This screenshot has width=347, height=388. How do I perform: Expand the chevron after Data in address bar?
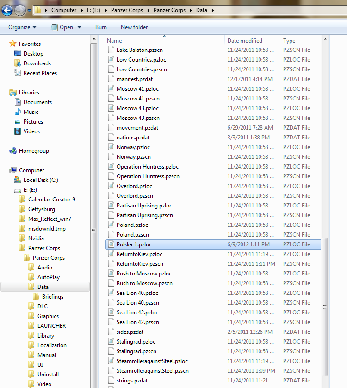[x=213, y=10]
